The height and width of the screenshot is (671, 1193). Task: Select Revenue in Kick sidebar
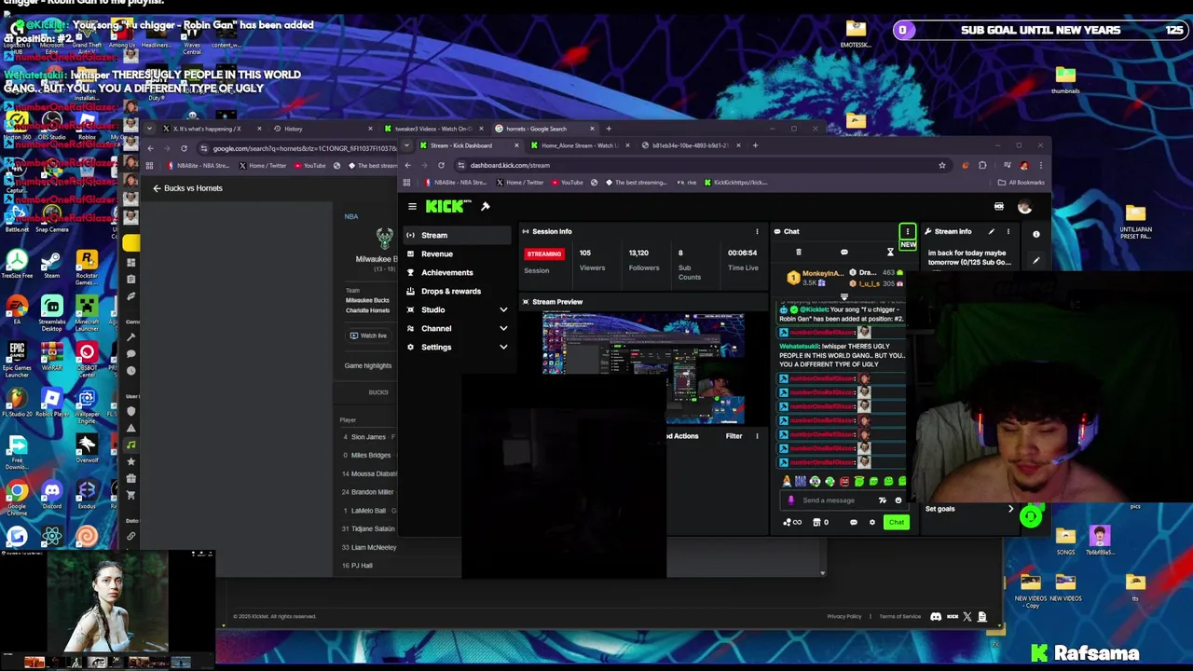(x=458, y=253)
